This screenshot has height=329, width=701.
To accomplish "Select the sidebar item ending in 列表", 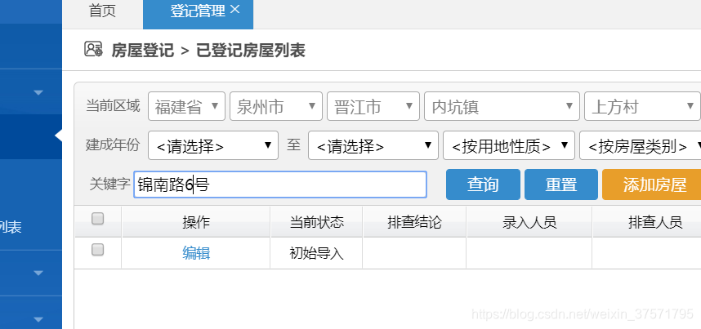I will point(11,228).
